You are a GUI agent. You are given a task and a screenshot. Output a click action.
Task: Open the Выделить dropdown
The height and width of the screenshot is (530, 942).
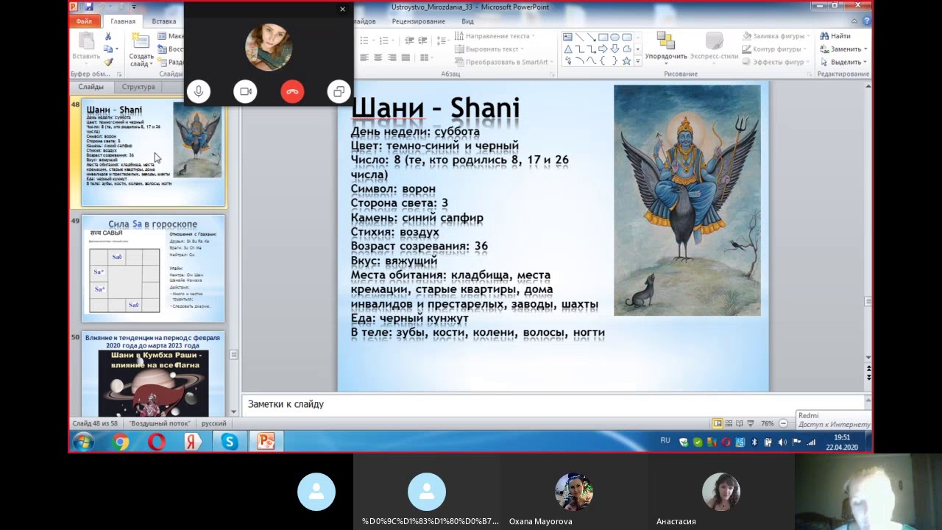[x=843, y=63]
